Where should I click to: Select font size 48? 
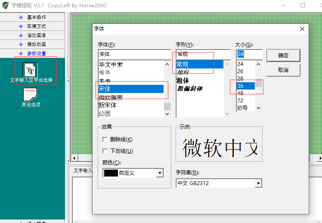(x=246, y=93)
